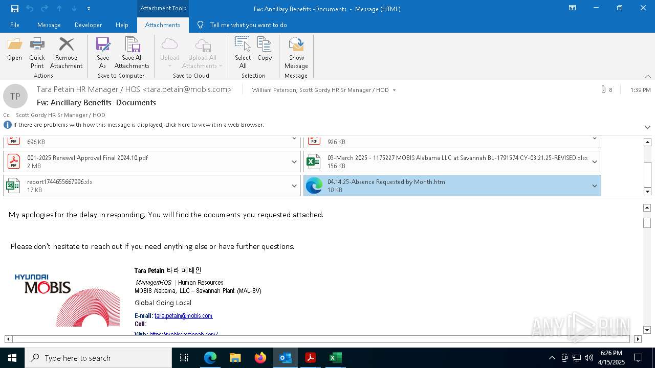Open the Help tab
Viewport: 655px width, 368px height.
click(122, 25)
